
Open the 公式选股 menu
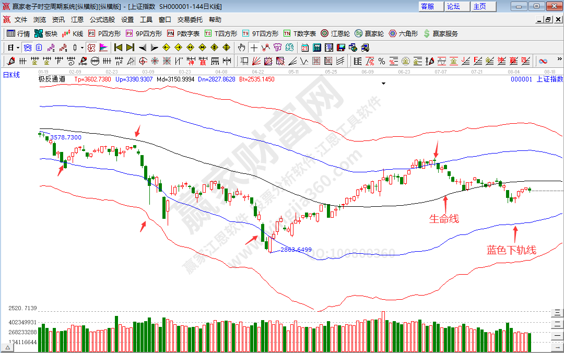tap(102, 20)
